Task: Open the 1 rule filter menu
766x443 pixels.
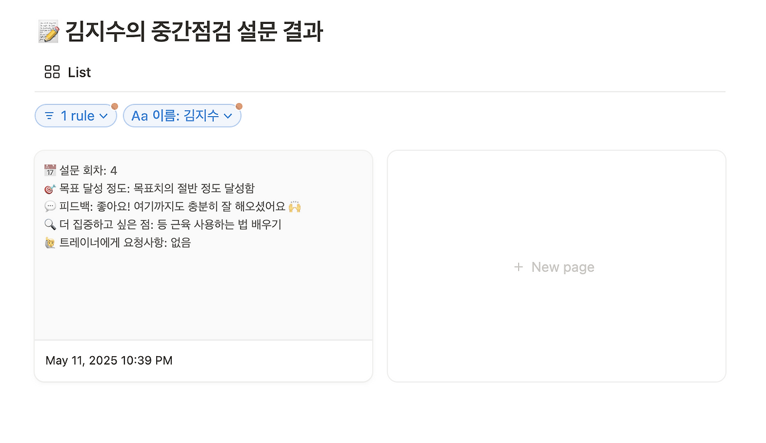Action: pos(75,116)
